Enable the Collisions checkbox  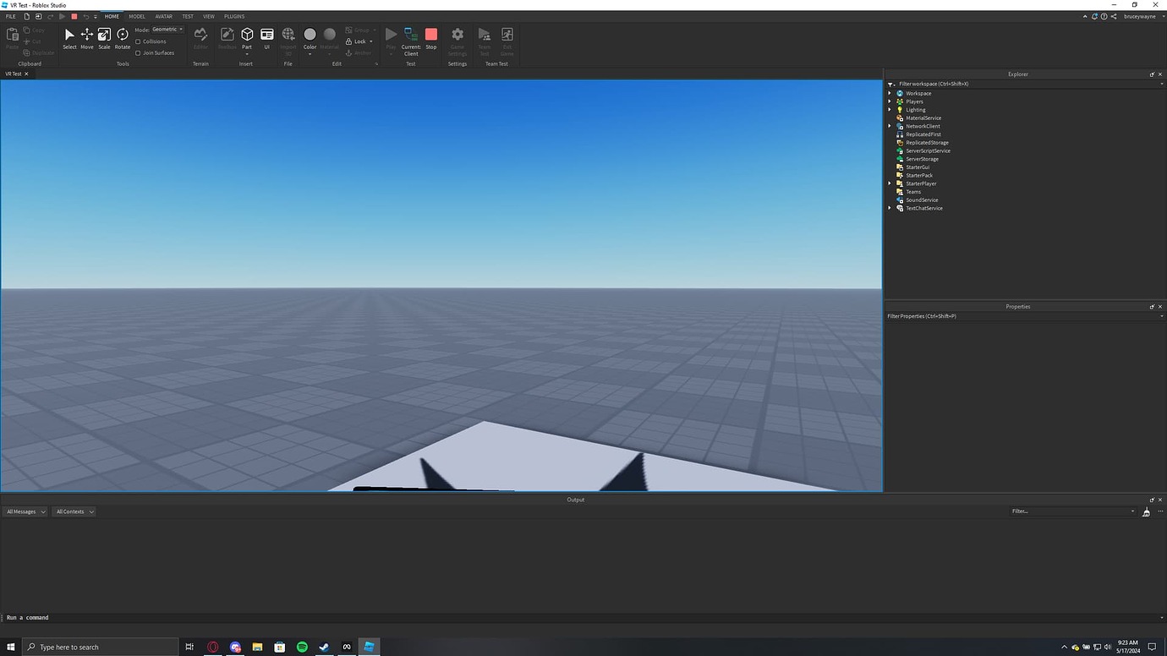(140, 41)
